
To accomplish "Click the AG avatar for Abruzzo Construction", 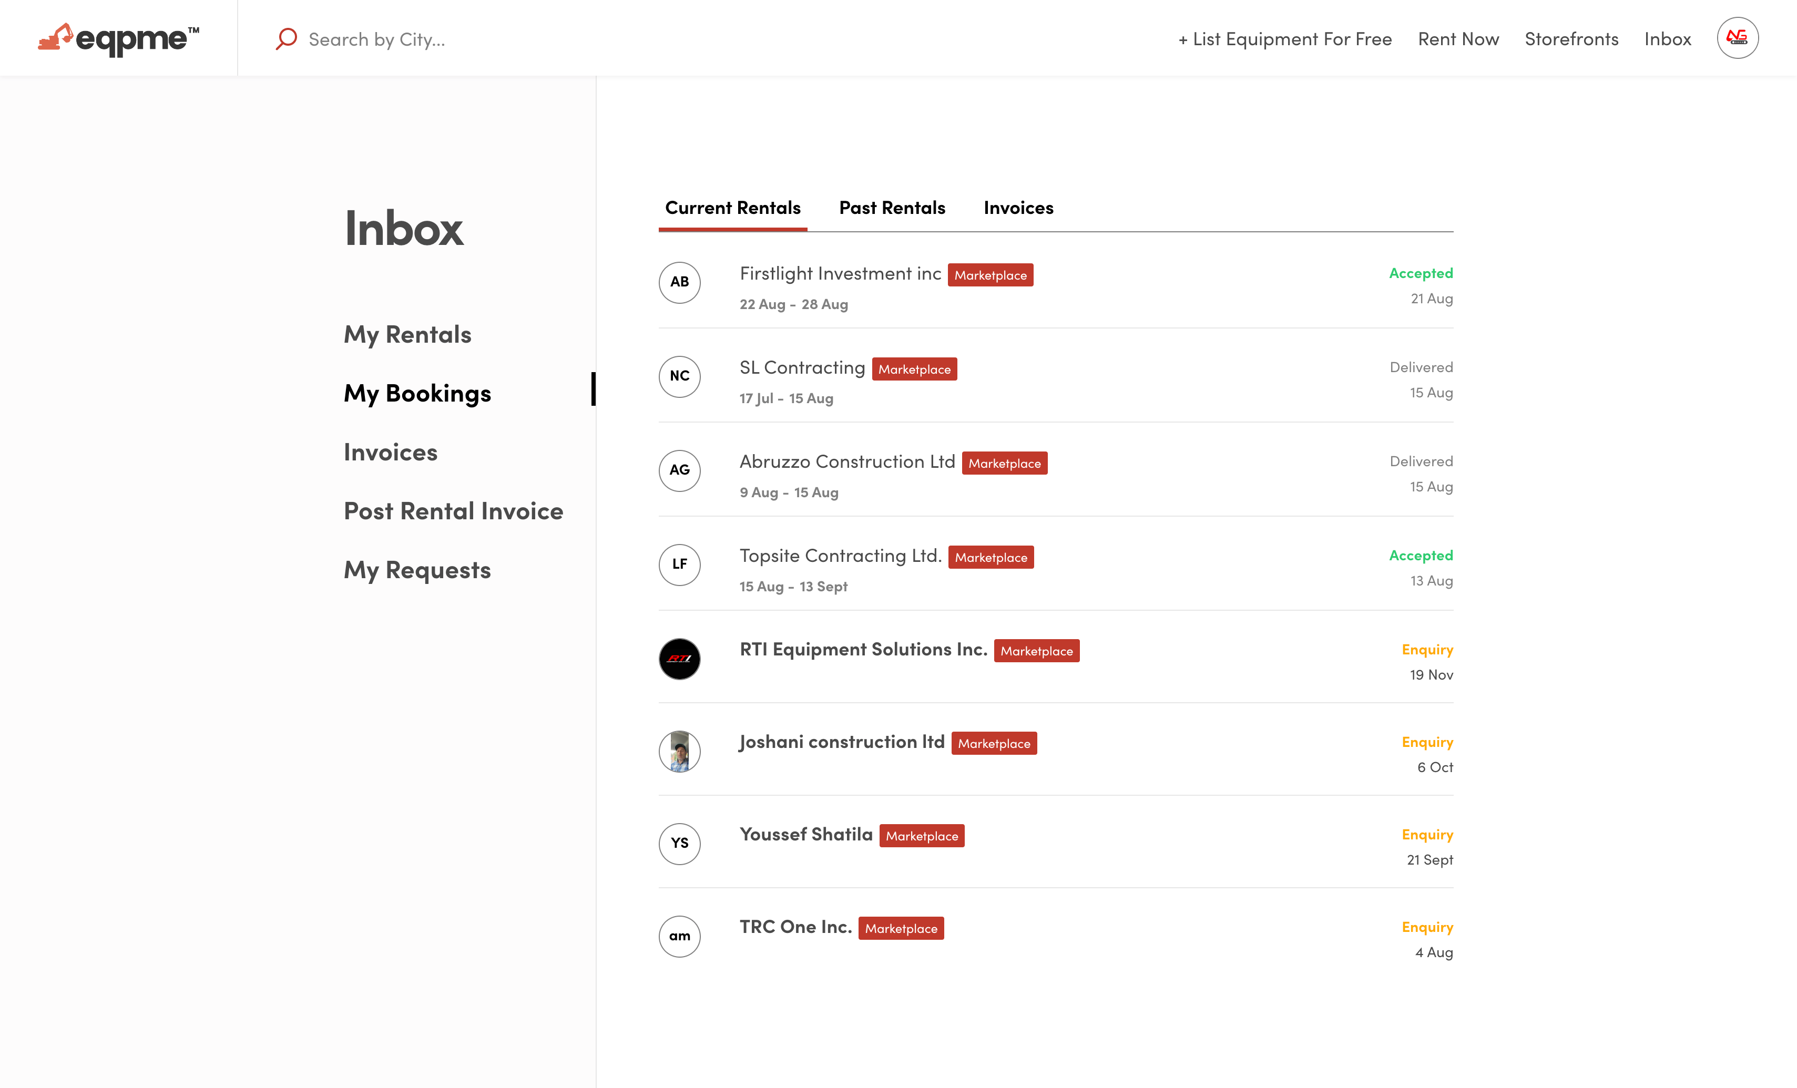I will (x=679, y=471).
